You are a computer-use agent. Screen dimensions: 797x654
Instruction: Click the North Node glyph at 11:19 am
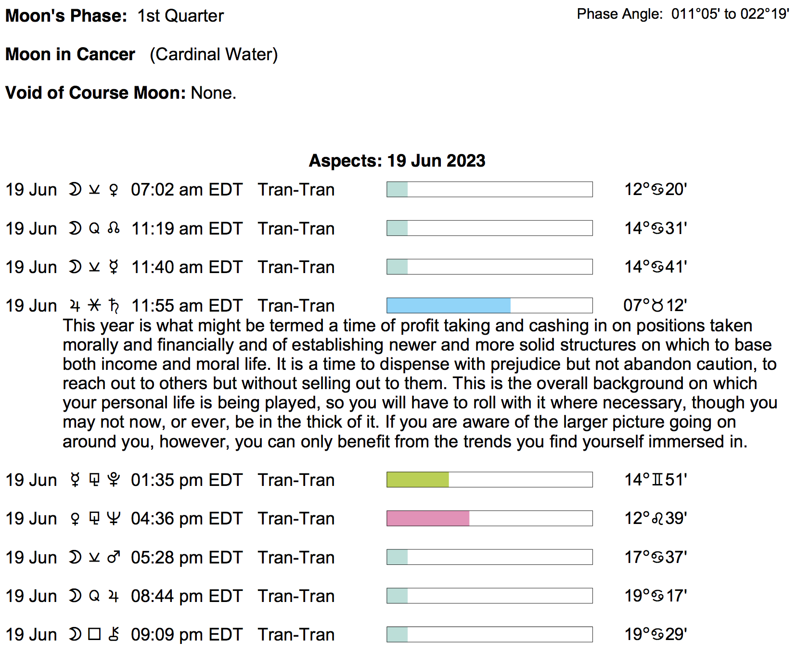coord(114,228)
